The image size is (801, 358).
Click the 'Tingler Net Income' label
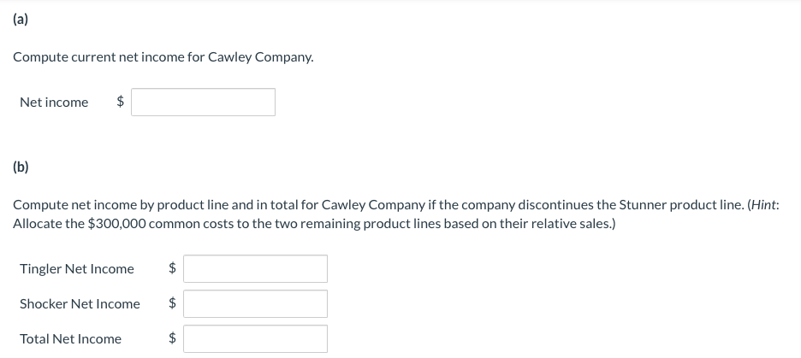(77, 269)
